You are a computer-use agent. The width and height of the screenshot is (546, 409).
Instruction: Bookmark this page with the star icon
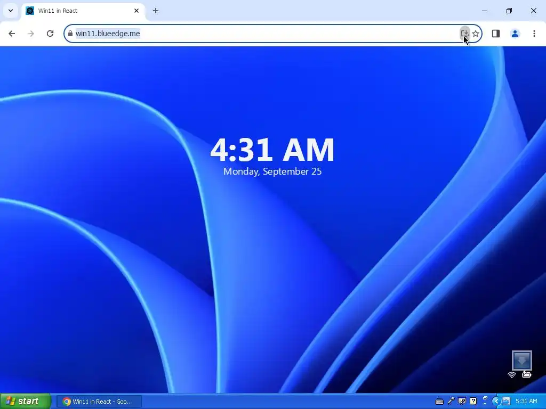point(476,34)
